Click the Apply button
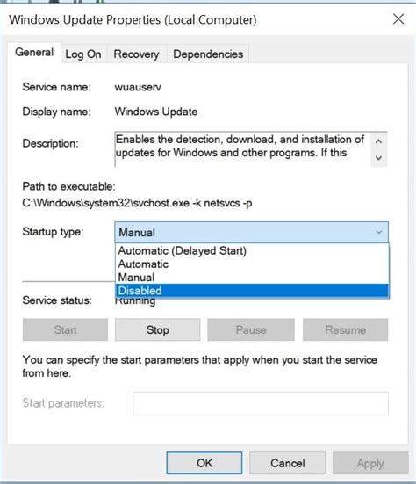 point(370,463)
